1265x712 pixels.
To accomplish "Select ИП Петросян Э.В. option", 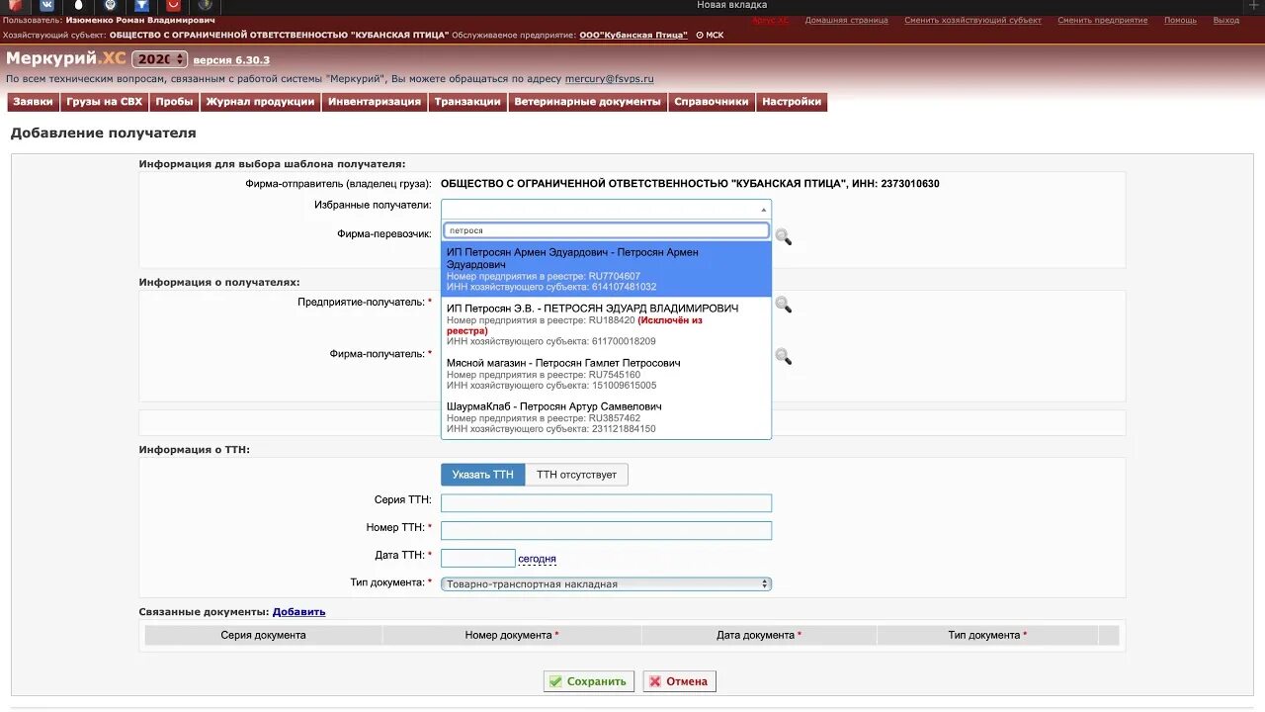I will point(606,324).
